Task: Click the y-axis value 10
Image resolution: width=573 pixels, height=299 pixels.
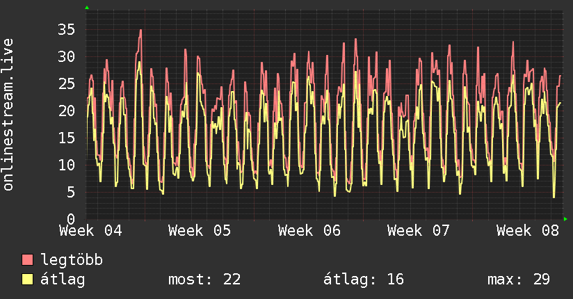Action: tap(67, 165)
